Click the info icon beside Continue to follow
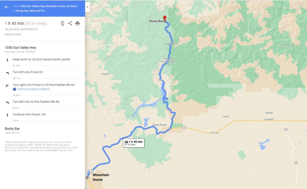Viewport: 307px width, 189px height. (x=14, y=89)
